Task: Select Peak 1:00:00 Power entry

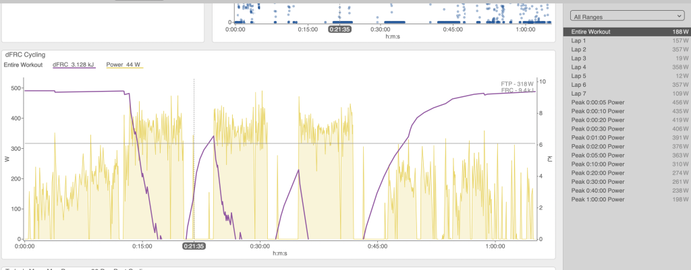Action: coord(627,199)
